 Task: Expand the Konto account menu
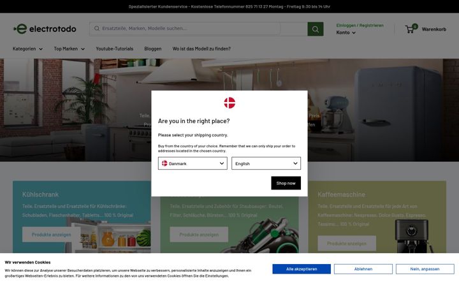tap(346, 33)
